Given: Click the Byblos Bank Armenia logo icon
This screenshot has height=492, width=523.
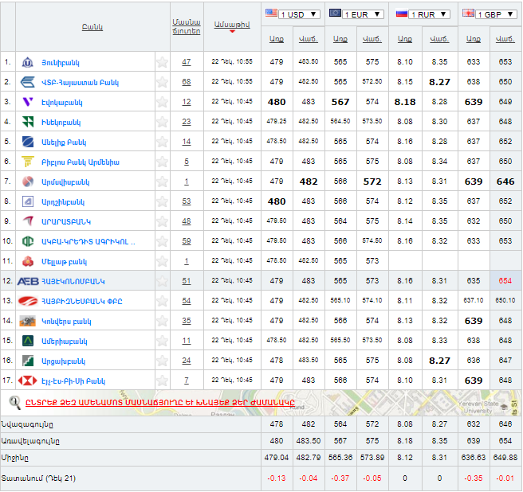Looking at the screenshot, I should click(27, 162).
